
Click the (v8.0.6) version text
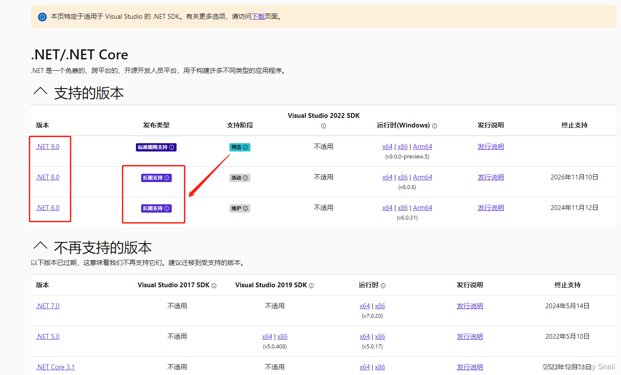407,187
